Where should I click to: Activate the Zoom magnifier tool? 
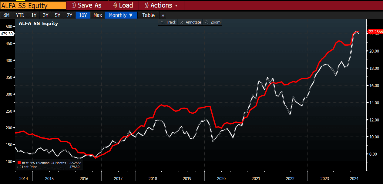pos(213,22)
